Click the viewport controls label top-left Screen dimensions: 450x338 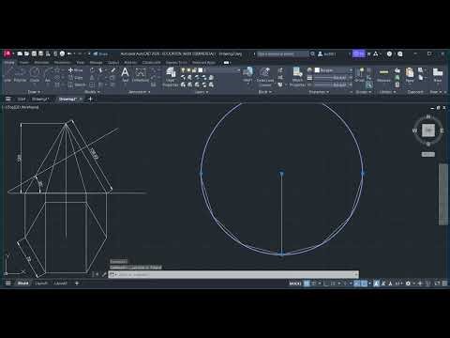point(22,107)
